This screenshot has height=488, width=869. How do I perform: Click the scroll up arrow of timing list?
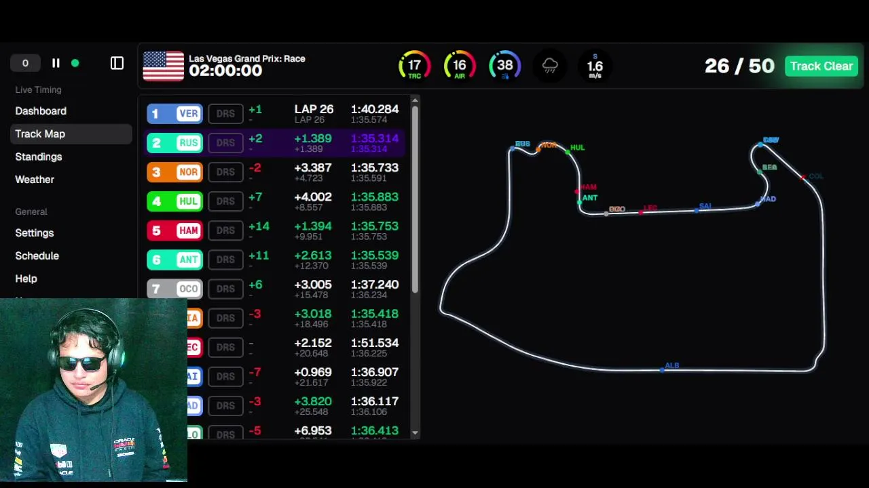415,100
